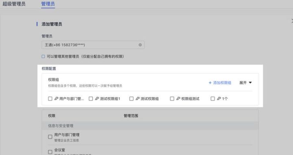Enable 可以管理其他管理员 checkbox
Viewport: 293px width, 155px height.
click(x=43, y=56)
